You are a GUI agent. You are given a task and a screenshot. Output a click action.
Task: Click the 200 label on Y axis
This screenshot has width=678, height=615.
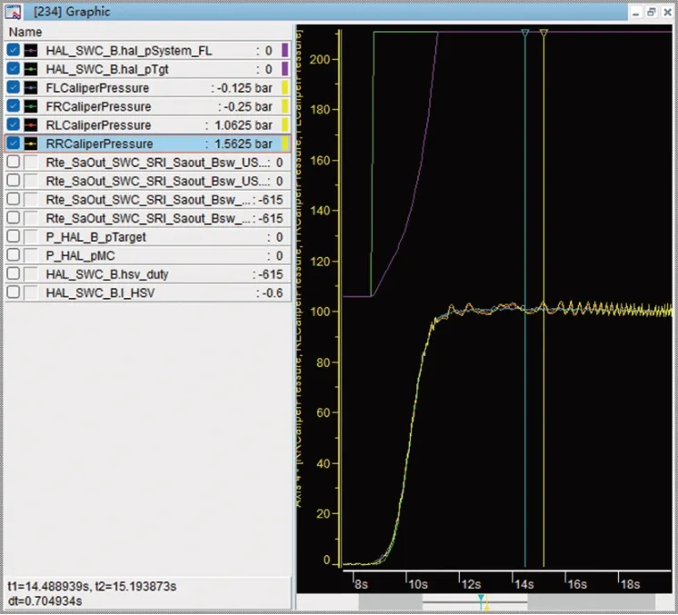(x=320, y=59)
